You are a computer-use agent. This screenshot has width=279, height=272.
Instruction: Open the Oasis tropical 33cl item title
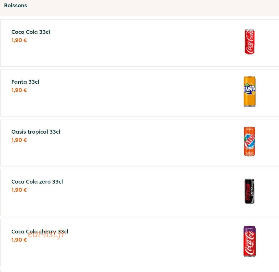click(36, 132)
